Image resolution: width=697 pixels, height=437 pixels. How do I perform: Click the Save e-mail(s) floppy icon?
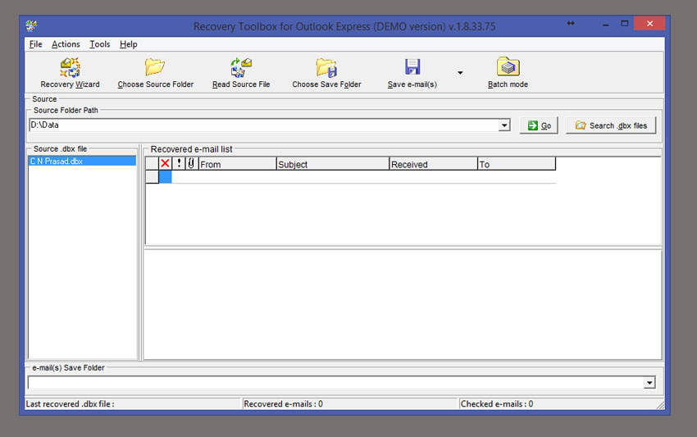click(412, 67)
